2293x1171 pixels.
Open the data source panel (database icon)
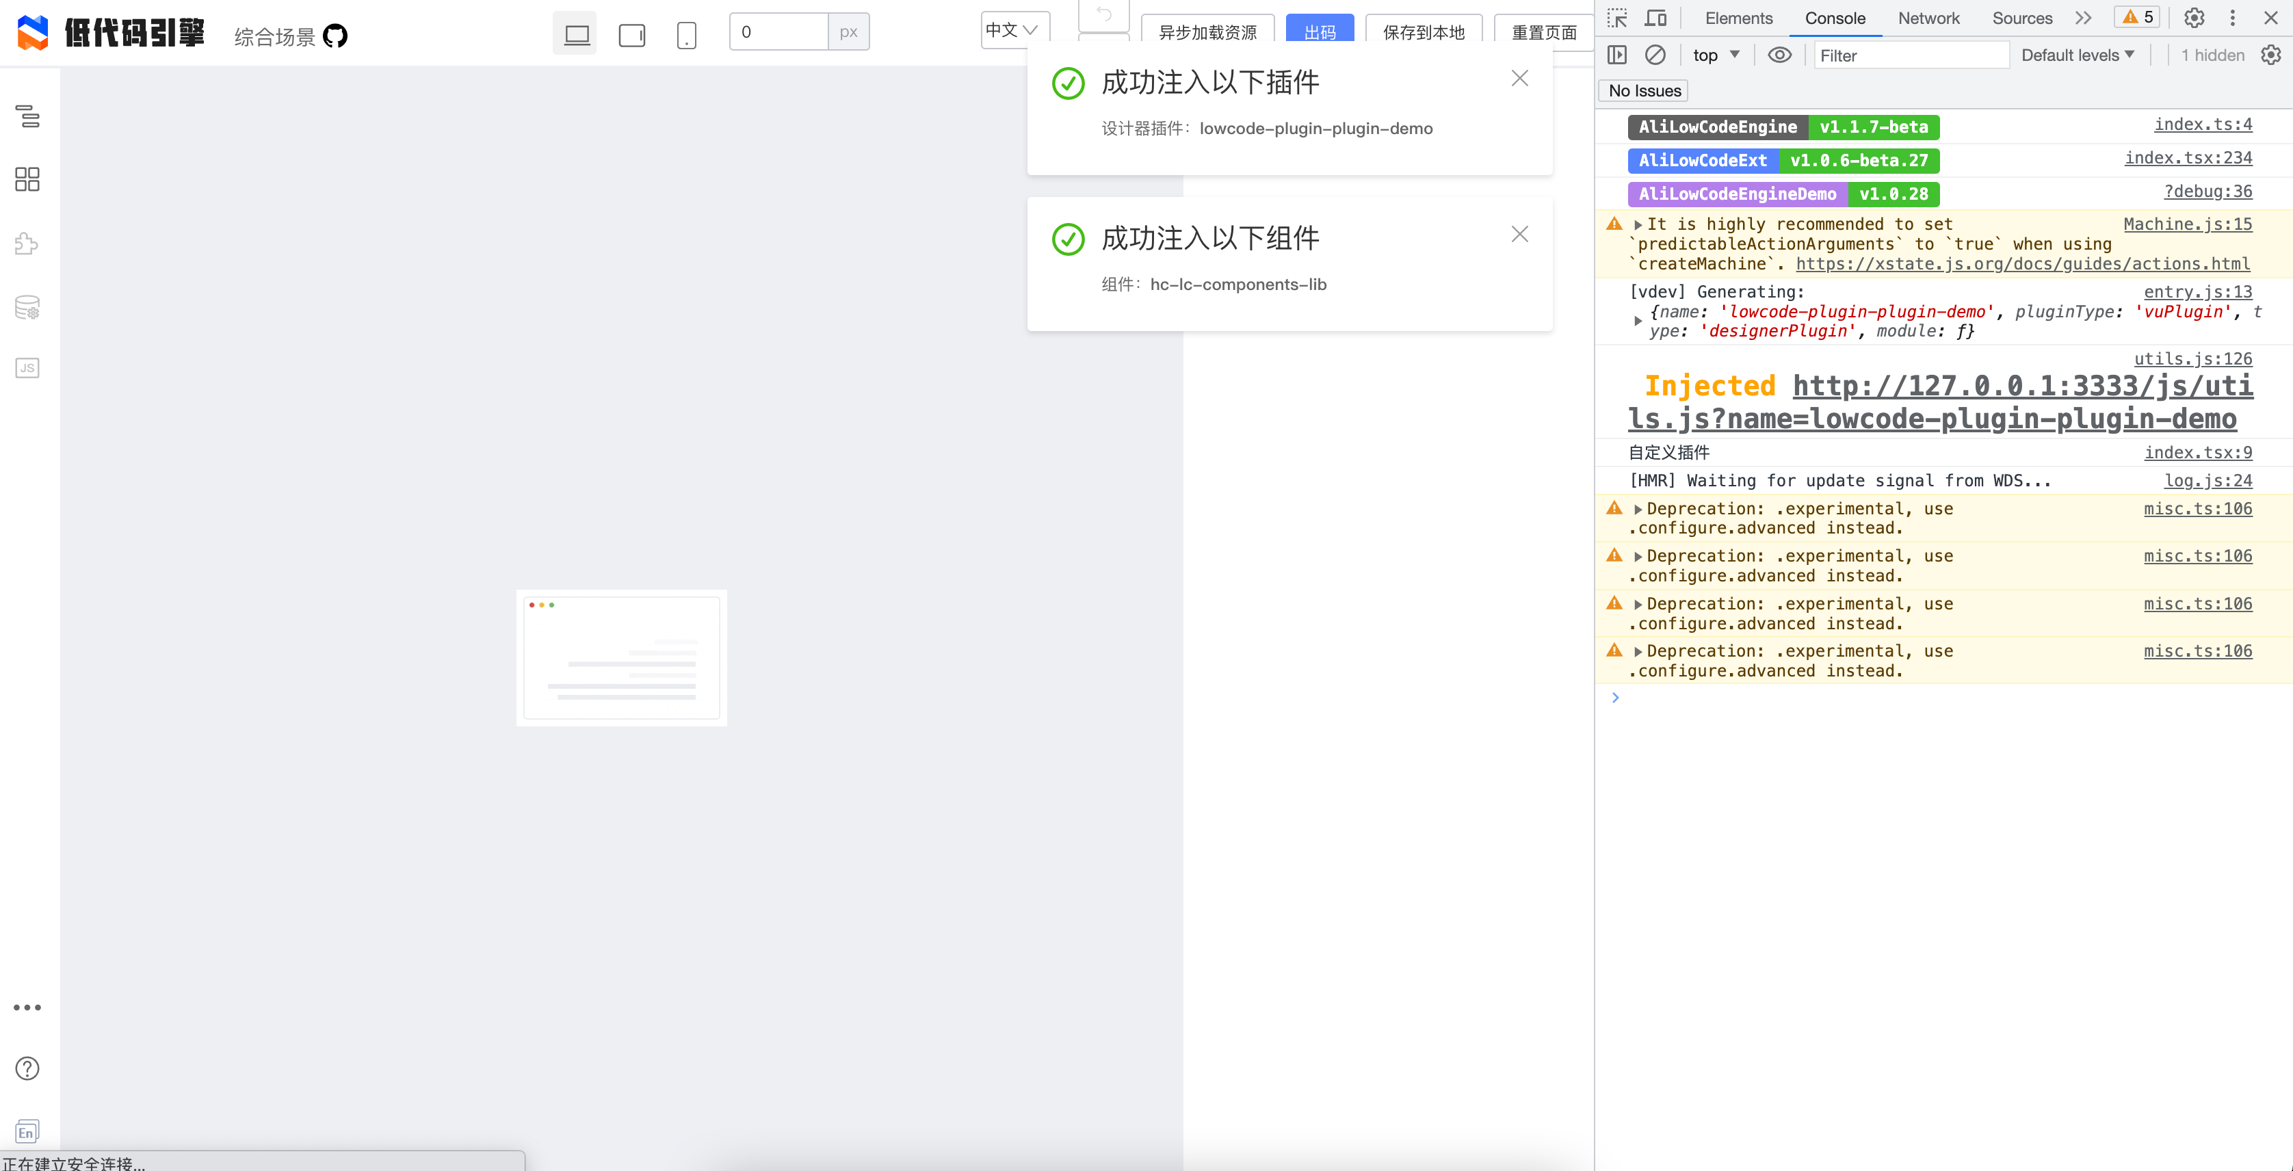(27, 307)
